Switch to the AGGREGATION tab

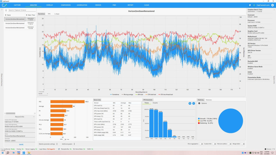coord(82,5)
